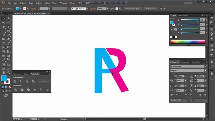Click the Expand button in Pathfinder
Image resolution: width=215 pixels, height=121 pixels.
pyautogui.click(x=44, y=81)
